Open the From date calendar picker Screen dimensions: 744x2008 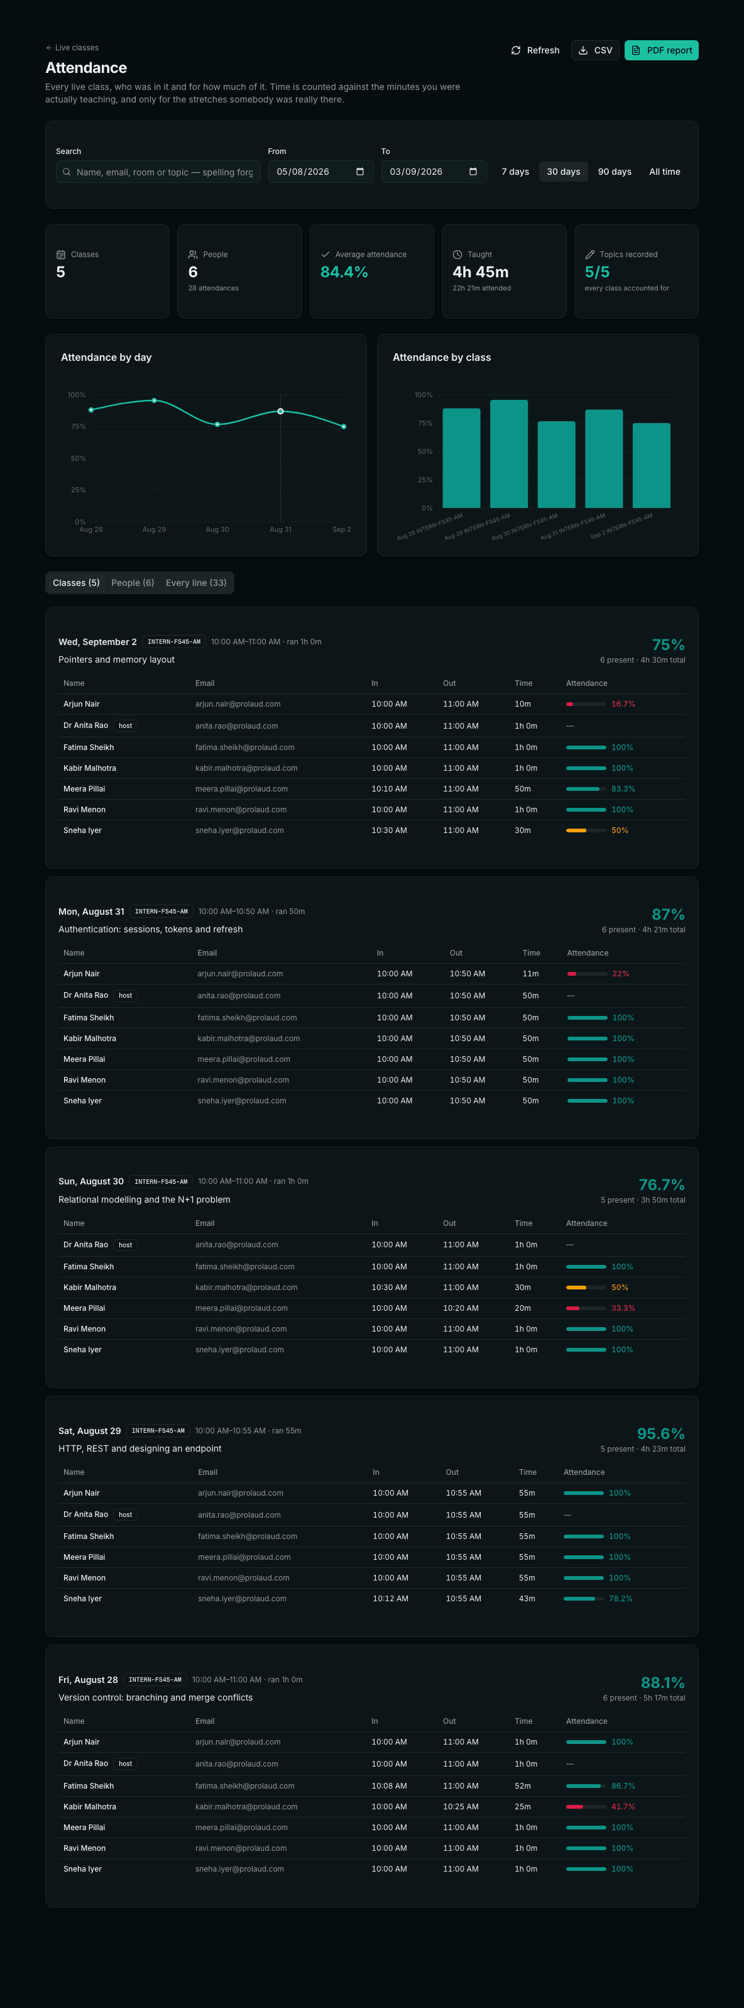360,172
